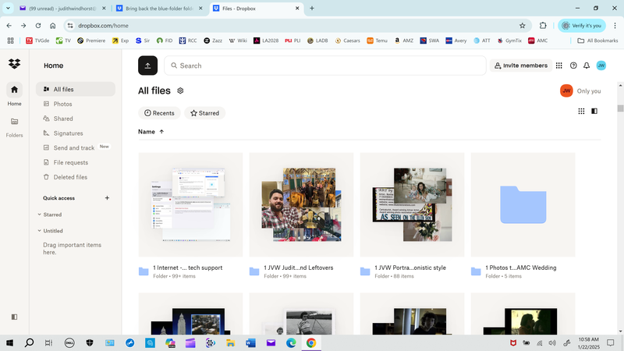Open the Dropbox app grid menu
The image size is (624, 351).
point(558,66)
